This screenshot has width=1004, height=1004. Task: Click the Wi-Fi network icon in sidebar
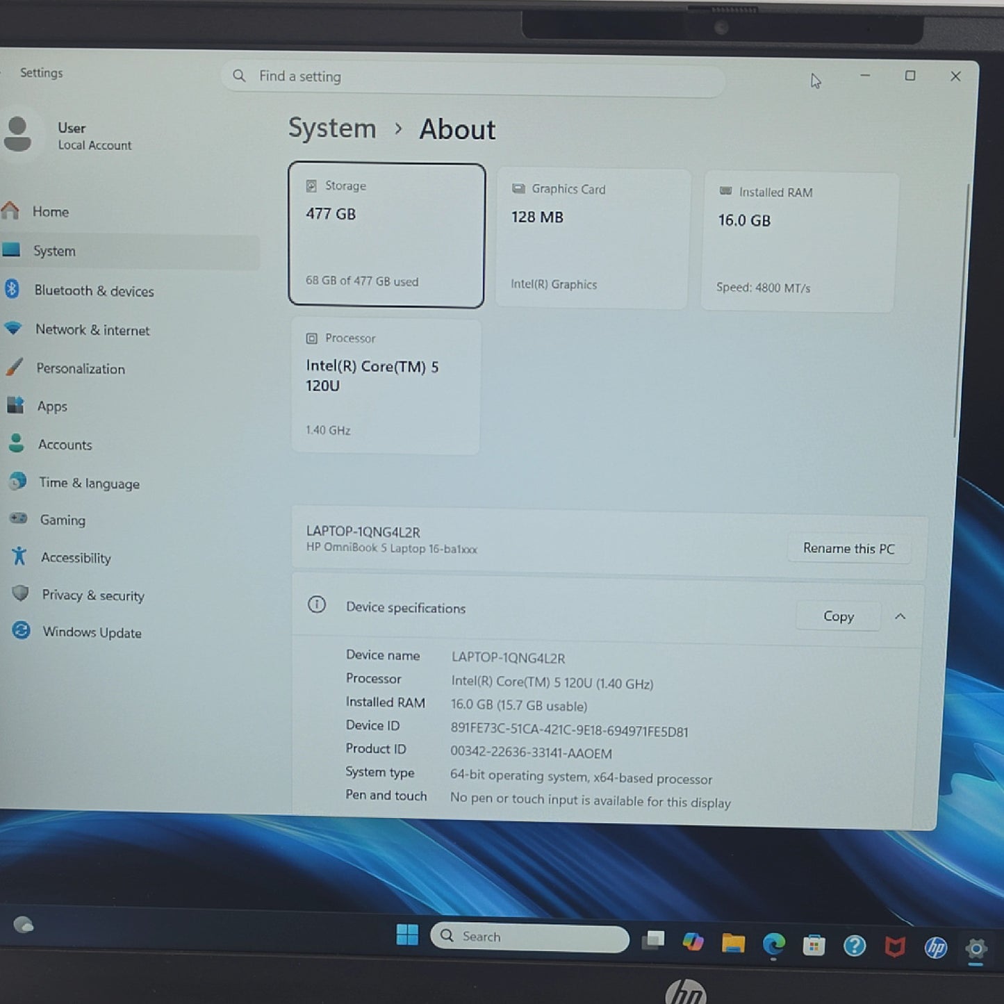pyautogui.click(x=13, y=327)
